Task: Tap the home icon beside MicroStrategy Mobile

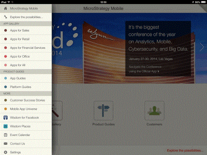Action: (x=5, y=8)
